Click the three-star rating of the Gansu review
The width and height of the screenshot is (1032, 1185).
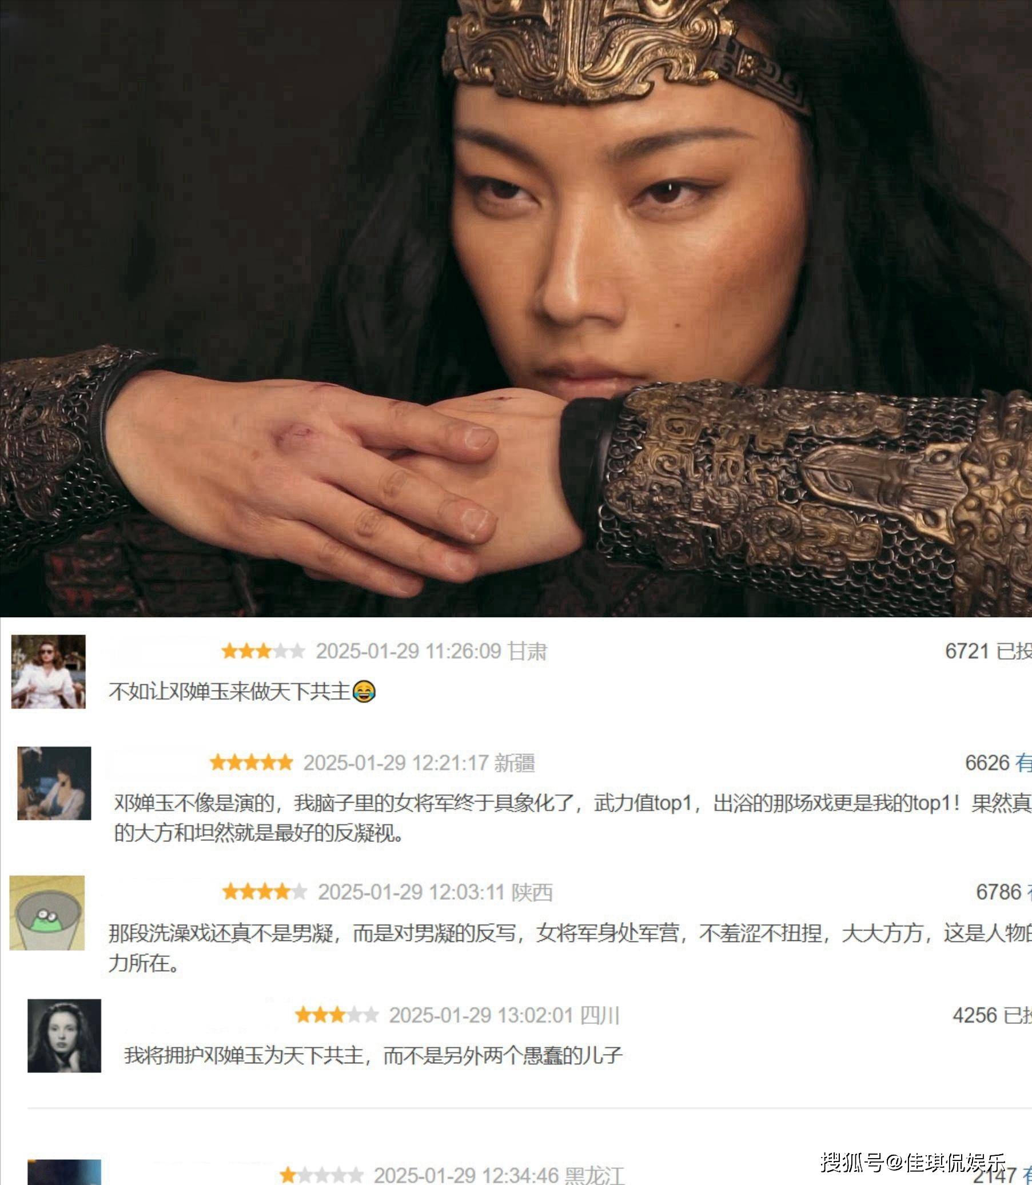263,651
